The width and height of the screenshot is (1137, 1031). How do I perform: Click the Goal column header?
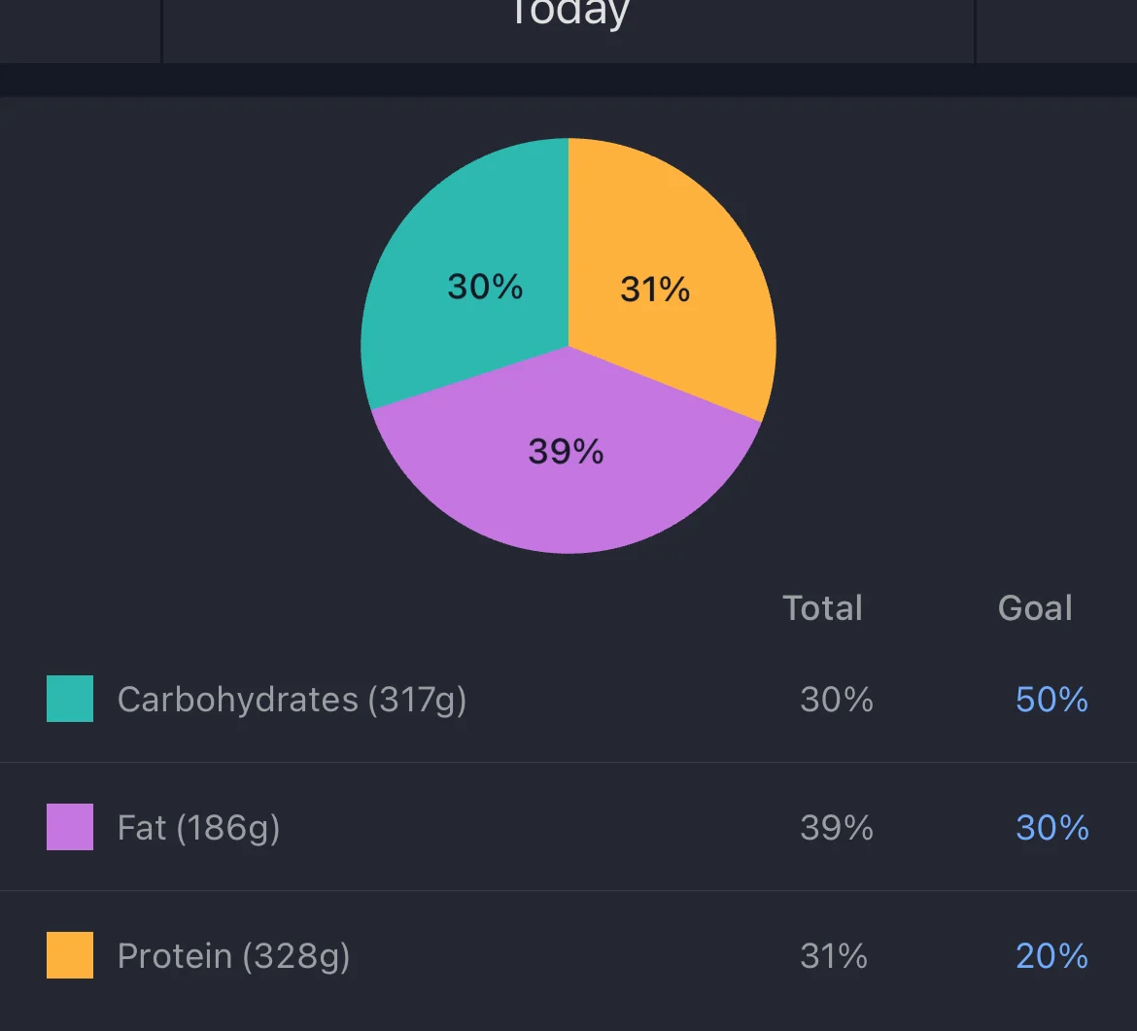pyautogui.click(x=1035, y=608)
